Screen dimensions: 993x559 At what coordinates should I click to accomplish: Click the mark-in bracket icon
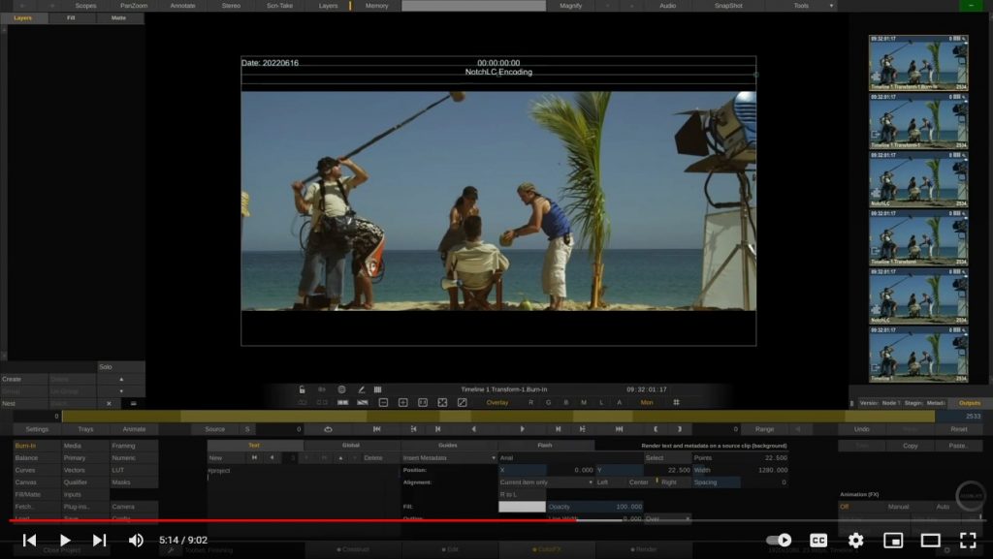(x=656, y=429)
